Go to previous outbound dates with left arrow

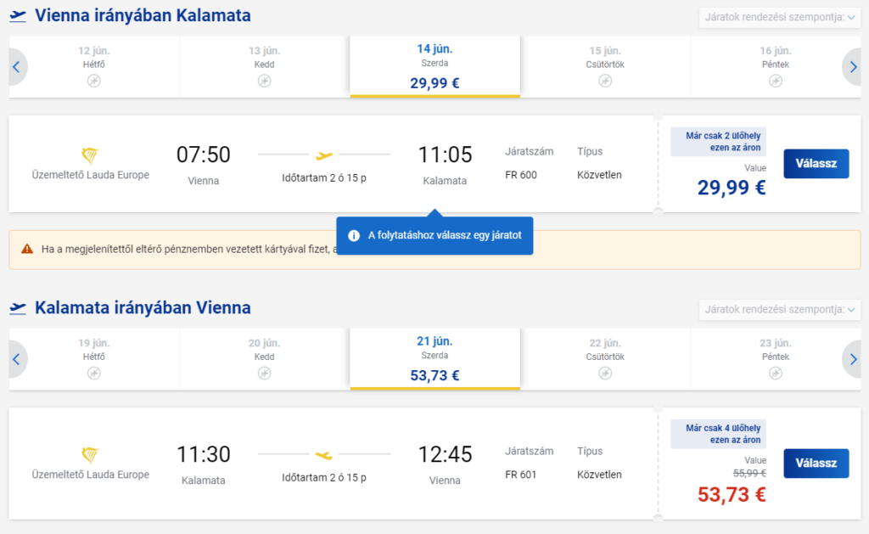(x=17, y=67)
